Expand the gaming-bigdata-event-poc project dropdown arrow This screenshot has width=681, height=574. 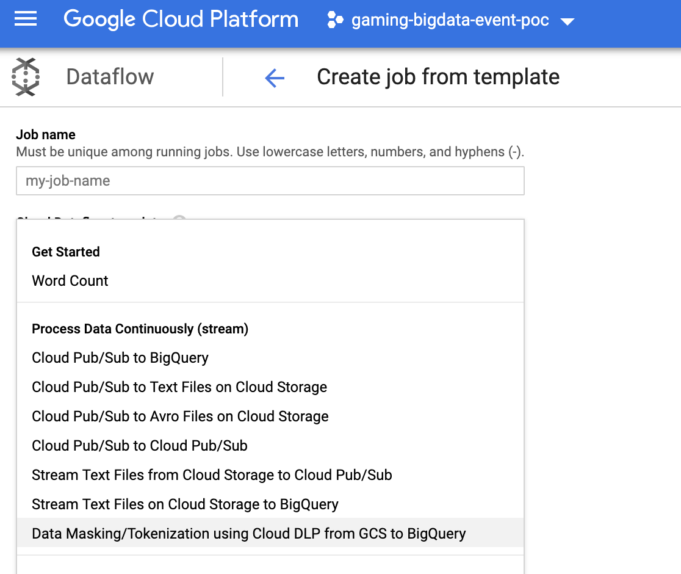pos(567,21)
